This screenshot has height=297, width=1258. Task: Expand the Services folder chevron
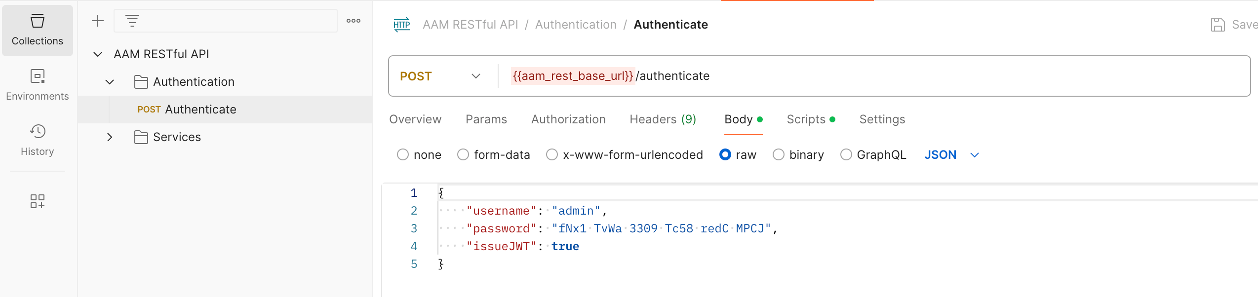(110, 137)
